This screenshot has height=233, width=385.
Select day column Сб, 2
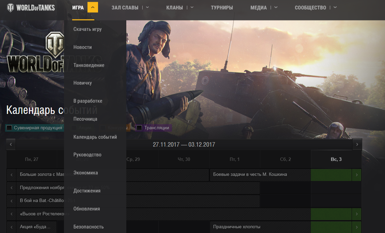286,159
